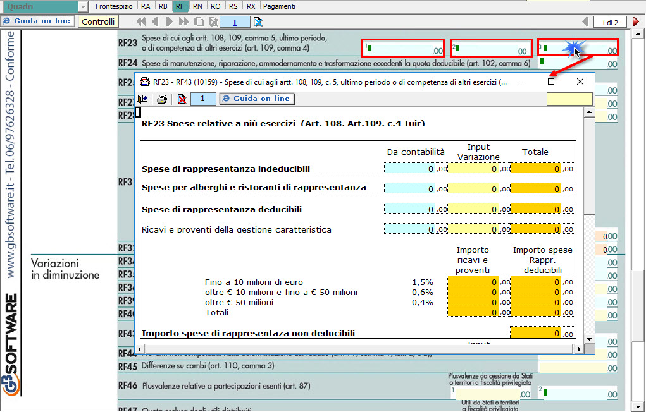Click the third RF23 amount field
Image resolution: width=646 pixels, height=412 pixels.
(x=578, y=49)
